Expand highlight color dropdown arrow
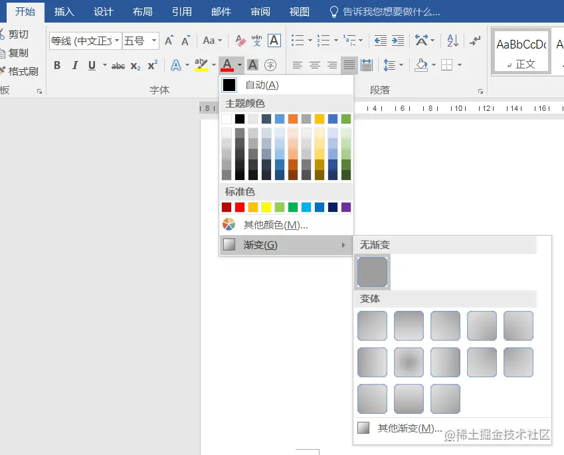This screenshot has width=564, height=455. click(x=214, y=65)
